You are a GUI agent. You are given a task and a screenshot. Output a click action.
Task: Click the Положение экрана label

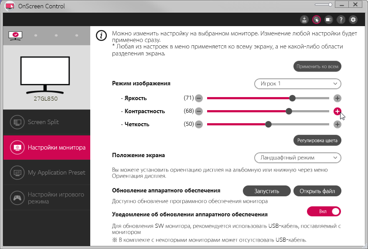(x=139, y=155)
